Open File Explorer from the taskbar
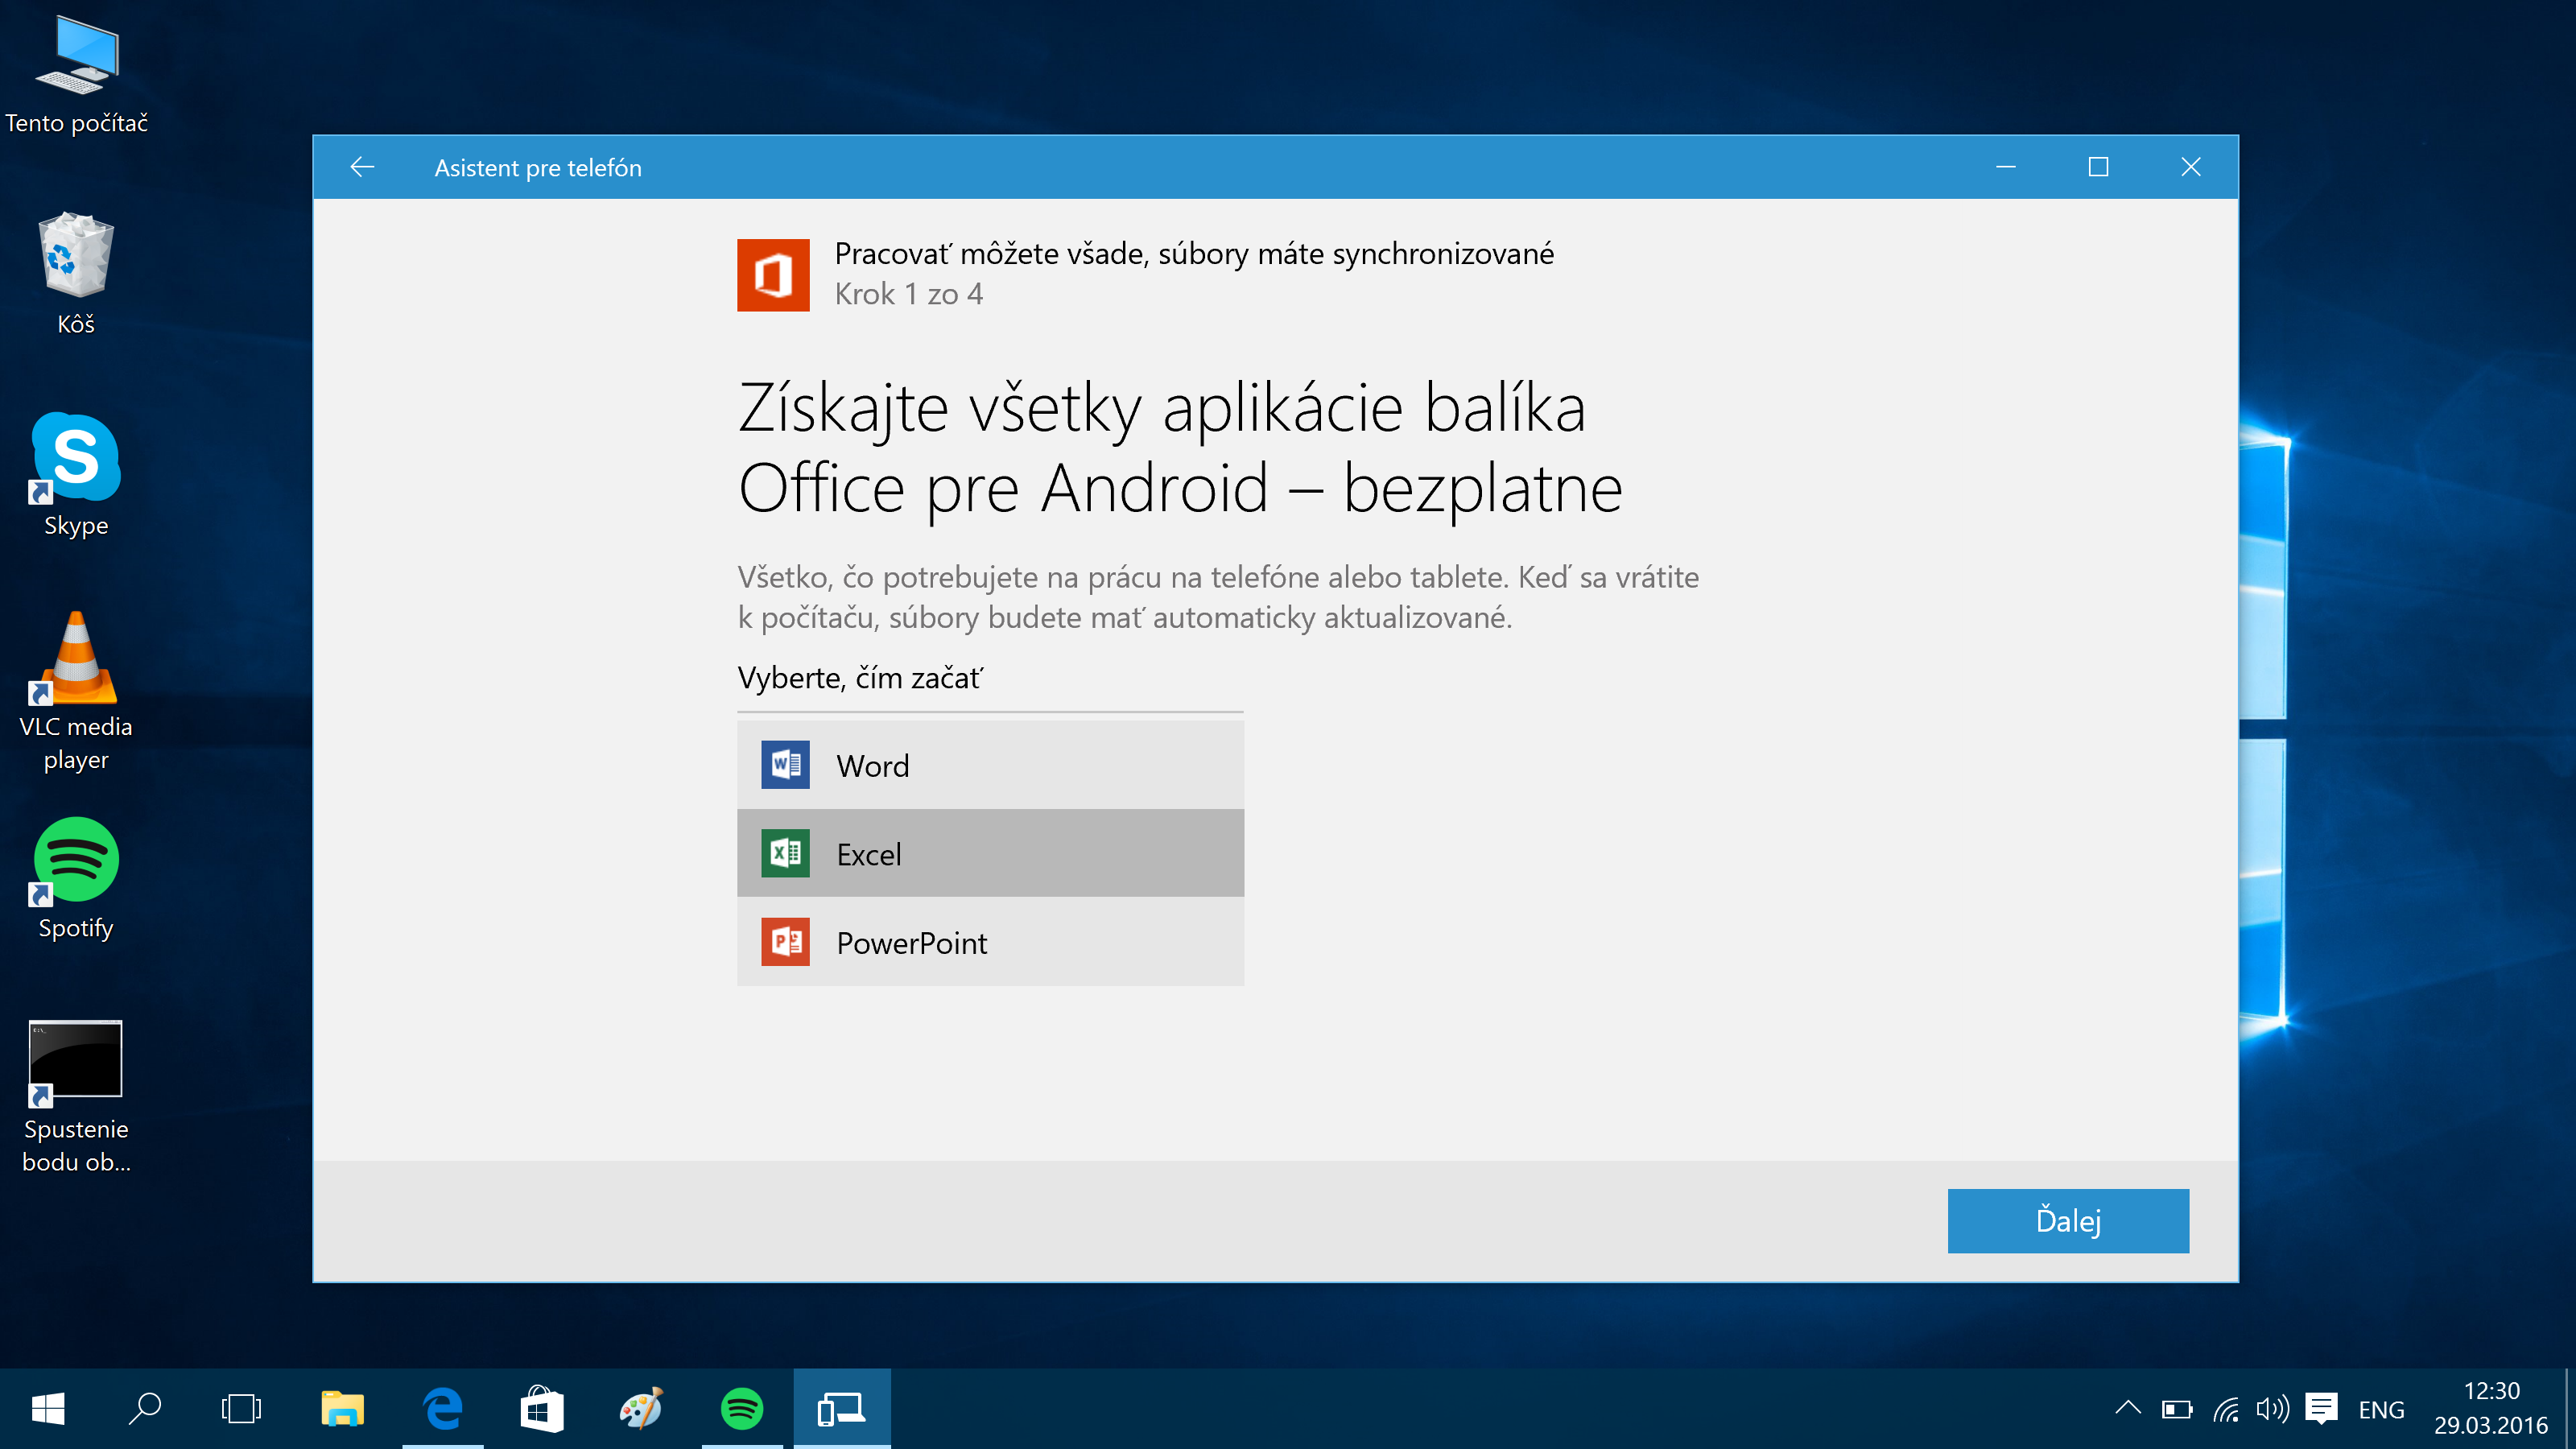Image resolution: width=2576 pixels, height=1449 pixels. tap(343, 1409)
